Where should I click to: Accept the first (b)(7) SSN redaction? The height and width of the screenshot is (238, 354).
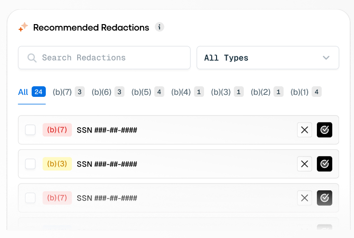coord(325,130)
